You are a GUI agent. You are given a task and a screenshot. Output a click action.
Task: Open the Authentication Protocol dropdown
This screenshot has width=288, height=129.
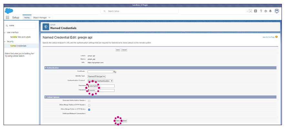(x=100, y=81)
